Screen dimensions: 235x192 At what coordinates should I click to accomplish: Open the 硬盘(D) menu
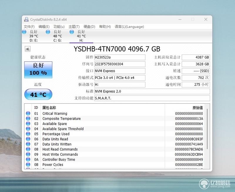click(x=89, y=27)
